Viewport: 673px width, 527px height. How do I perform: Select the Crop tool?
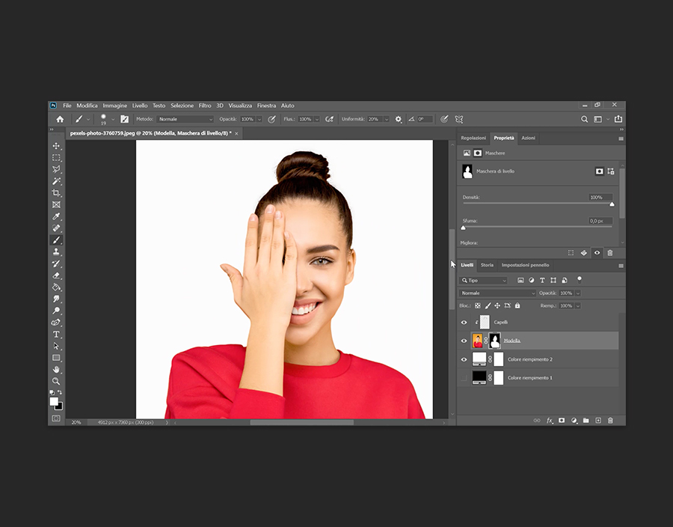pyautogui.click(x=56, y=193)
